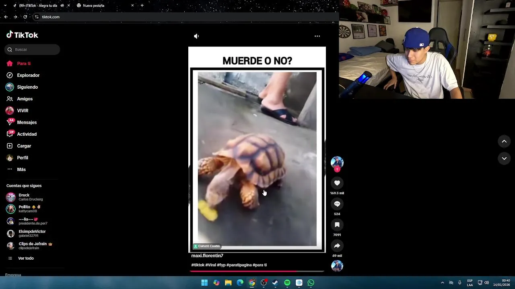Click the #paratipagina hashtag

tap(239, 265)
